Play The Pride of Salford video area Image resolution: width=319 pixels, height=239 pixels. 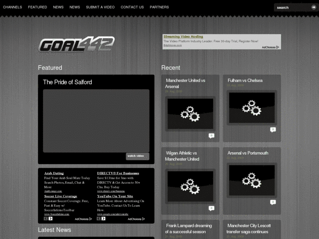(96, 121)
